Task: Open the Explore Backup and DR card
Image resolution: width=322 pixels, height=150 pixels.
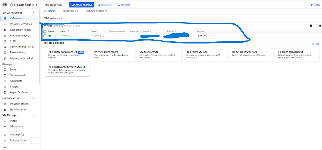Action: (67, 55)
